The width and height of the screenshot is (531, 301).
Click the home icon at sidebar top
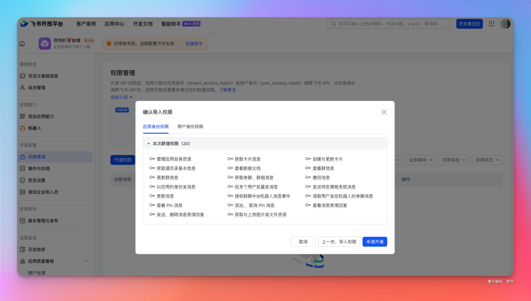coord(21,43)
